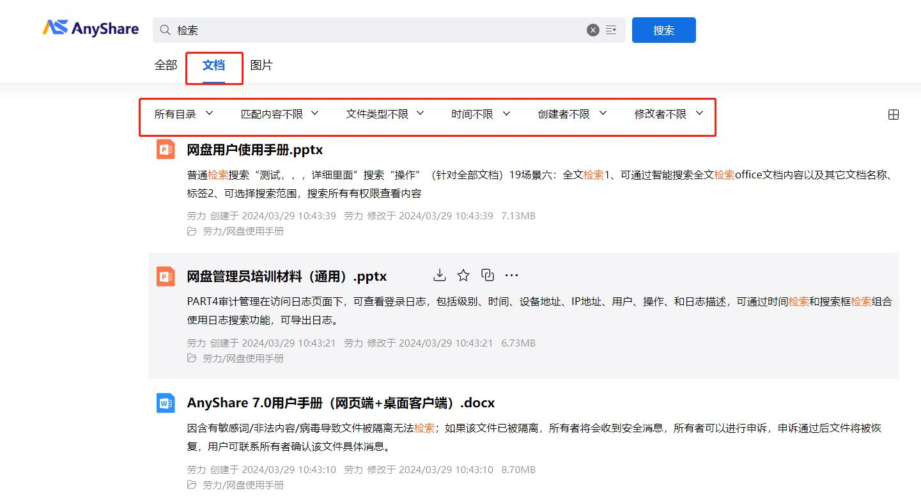Copy icon next to 网盘管理员培训材料

488,275
